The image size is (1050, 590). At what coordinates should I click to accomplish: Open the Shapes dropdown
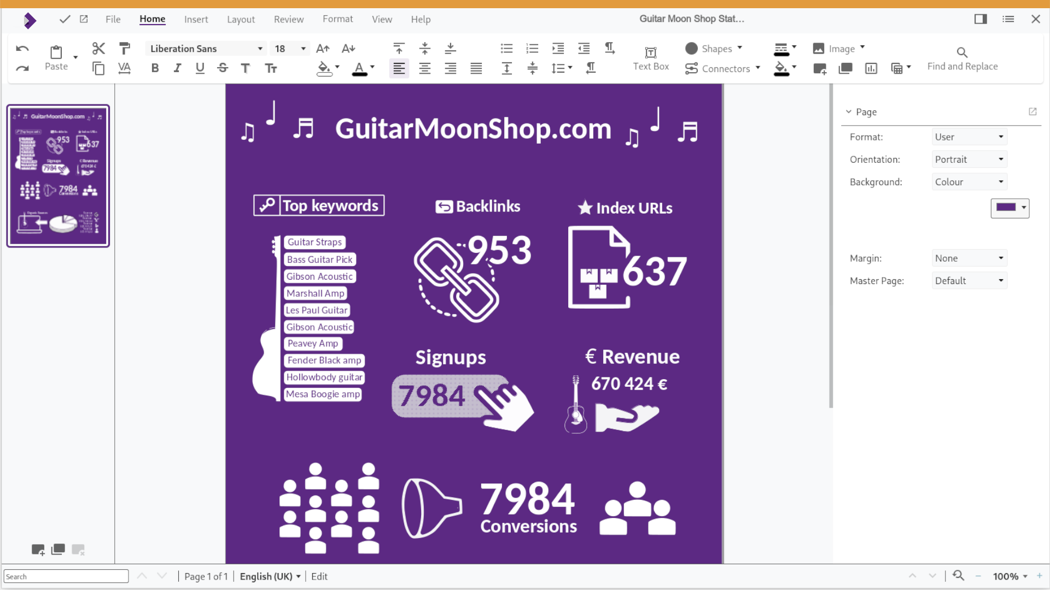(714, 49)
